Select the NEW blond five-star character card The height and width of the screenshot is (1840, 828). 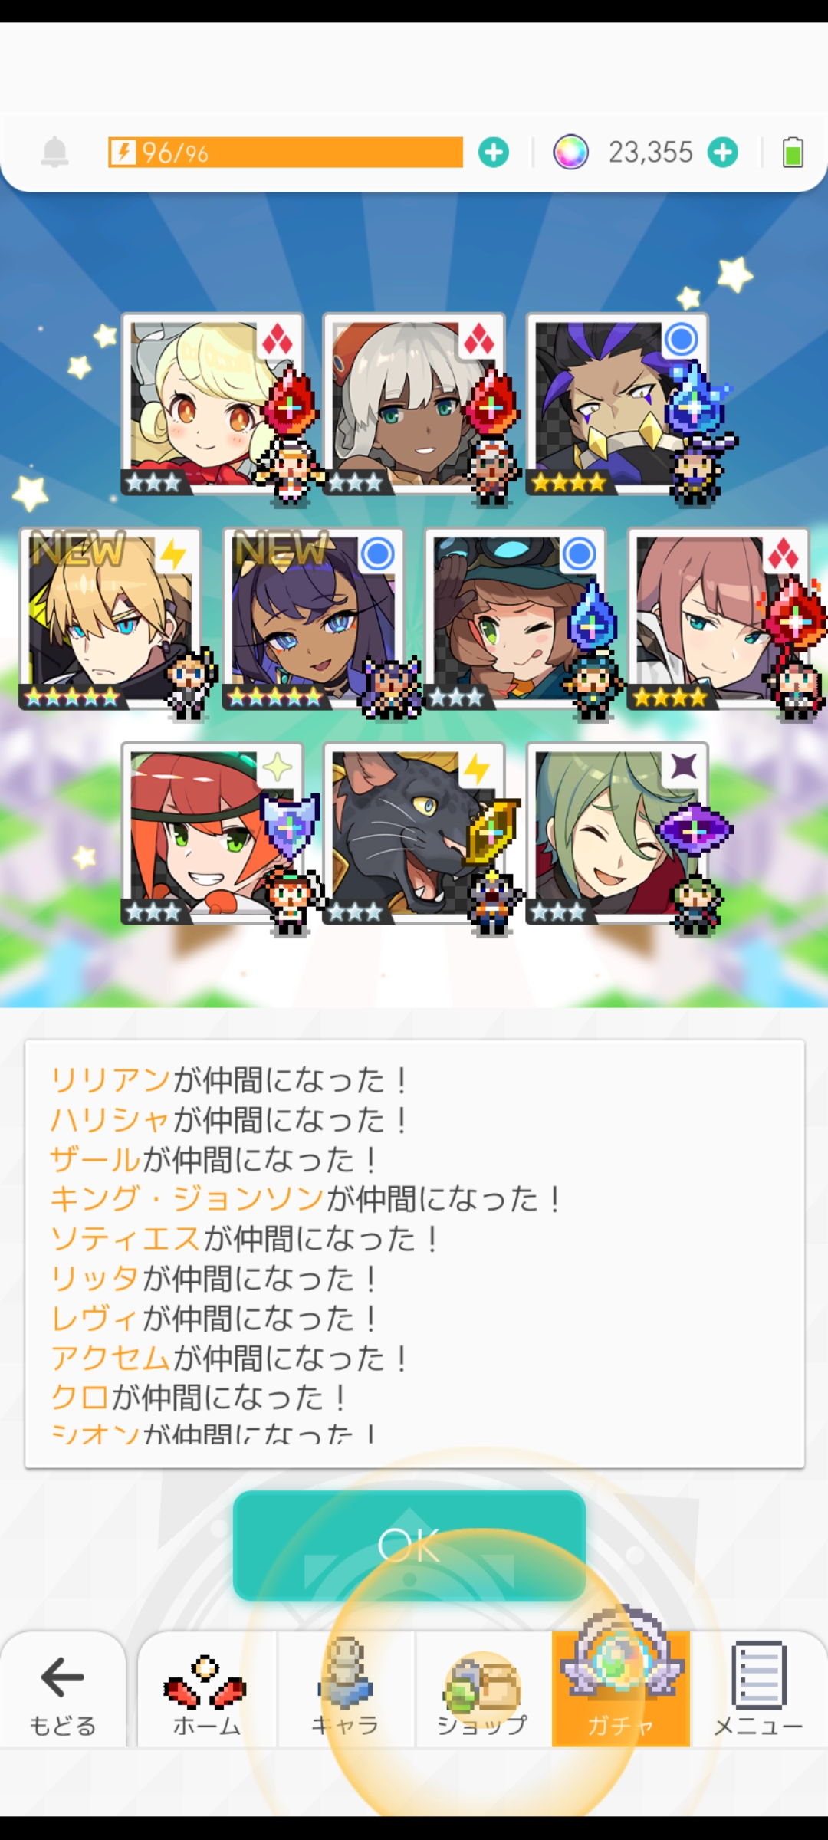click(110, 619)
